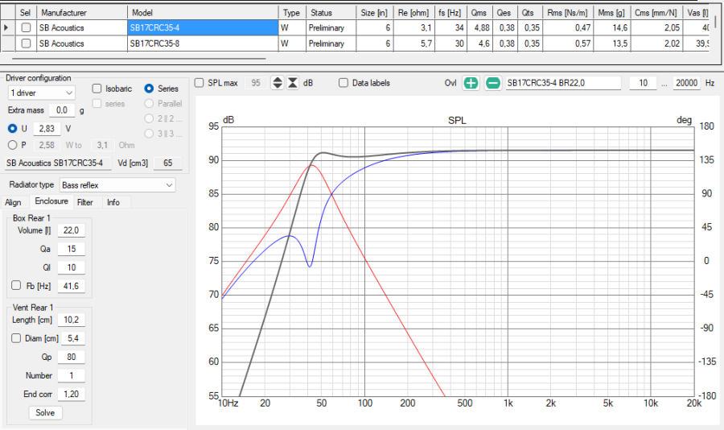
Task: Edit the Extra mass input field
Action: click(62, 110)
